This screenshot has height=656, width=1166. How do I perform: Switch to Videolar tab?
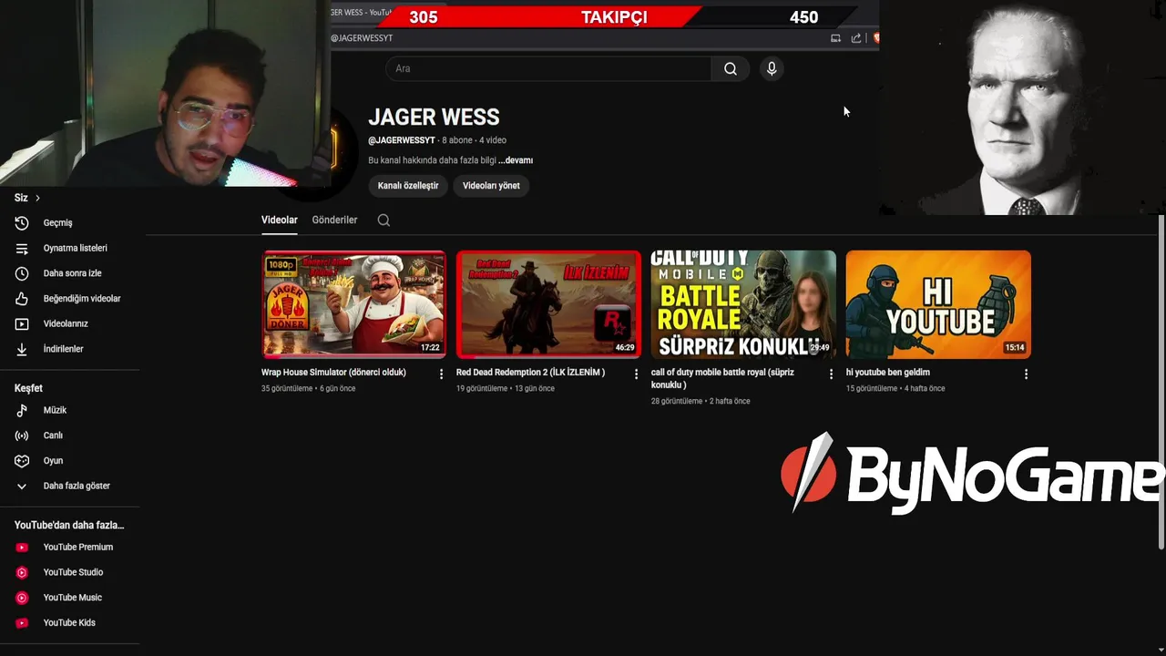(280, 220)
